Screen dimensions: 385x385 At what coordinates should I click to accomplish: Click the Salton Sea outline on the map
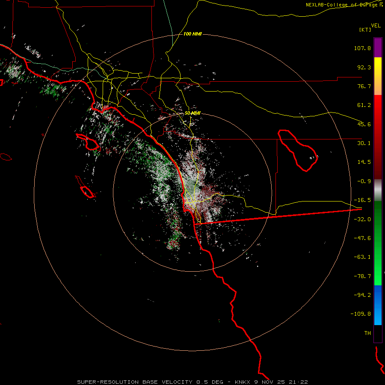(x=298, y=150)
